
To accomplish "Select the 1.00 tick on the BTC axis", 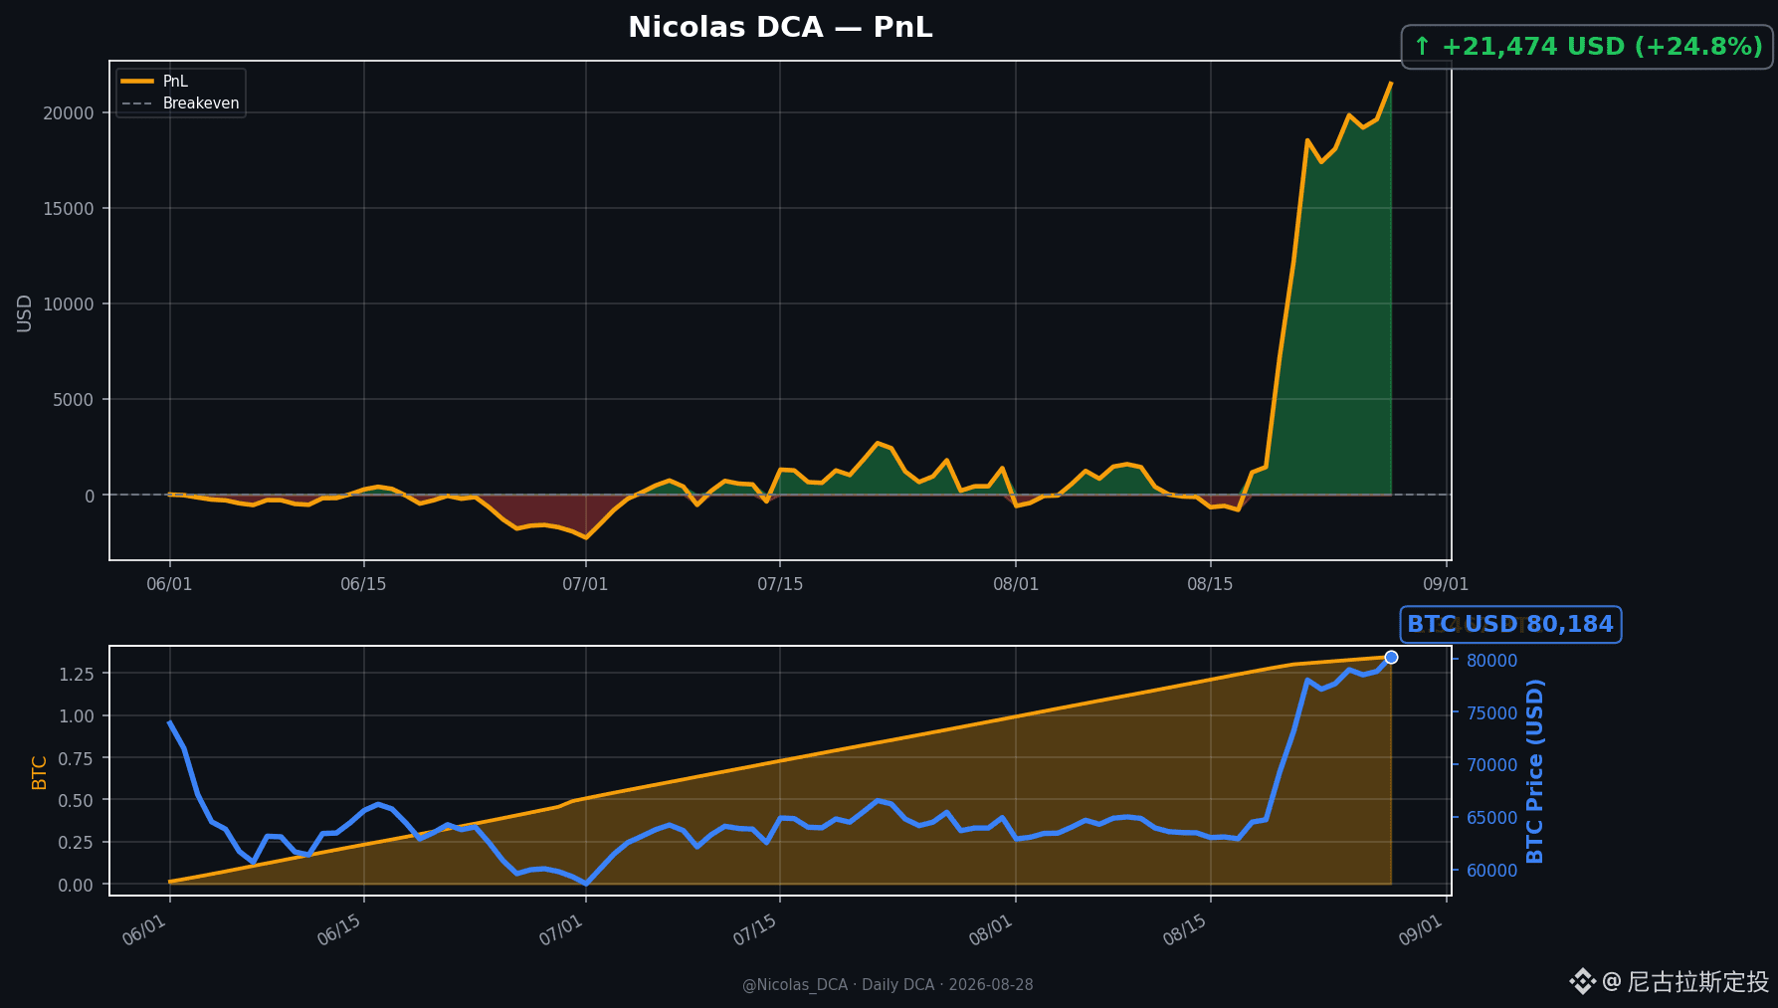I will (77, 716).
